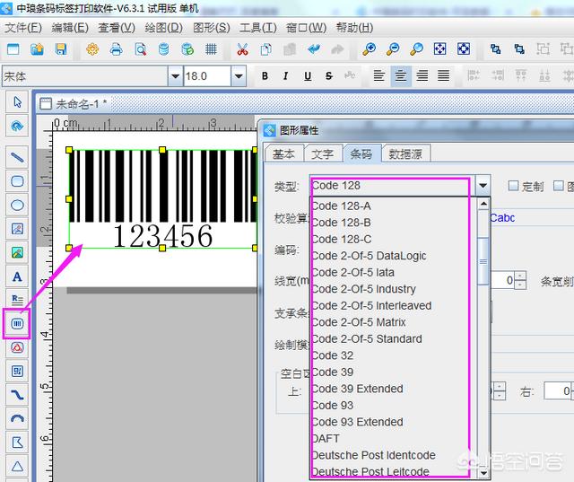The height and width of the screenshot is (482, 574).
Task: Open the font name dropdown arrow
Action: coord(176,76)
